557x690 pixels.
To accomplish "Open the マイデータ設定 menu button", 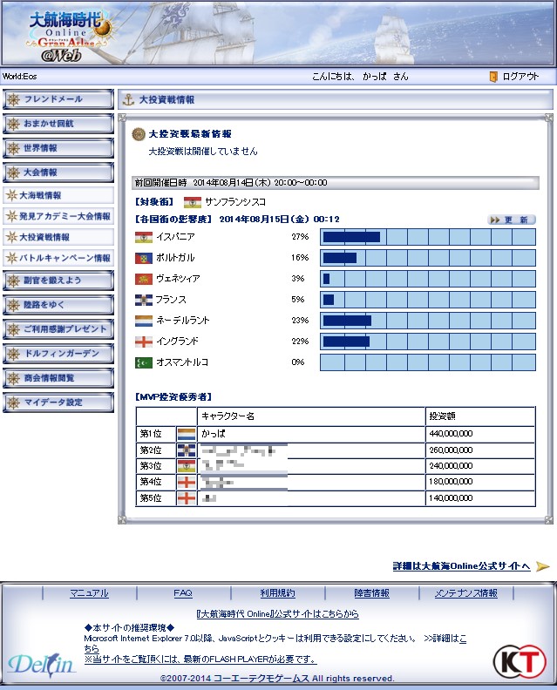I will pyautogui.click(x=58, y=402).
